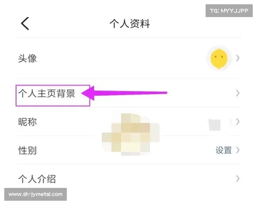Click the chevron next to 头像
The image size is (257, 205).
[238, 58]
